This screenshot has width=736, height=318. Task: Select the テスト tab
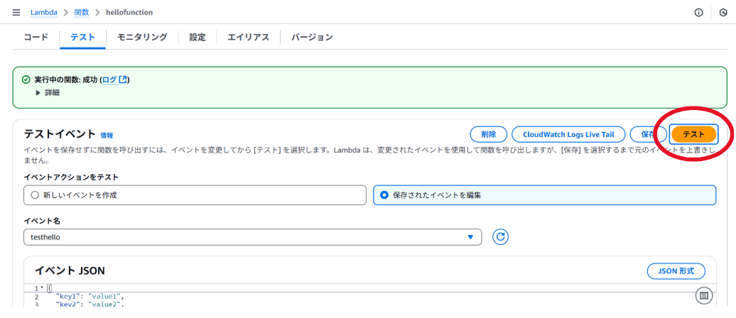82,38
